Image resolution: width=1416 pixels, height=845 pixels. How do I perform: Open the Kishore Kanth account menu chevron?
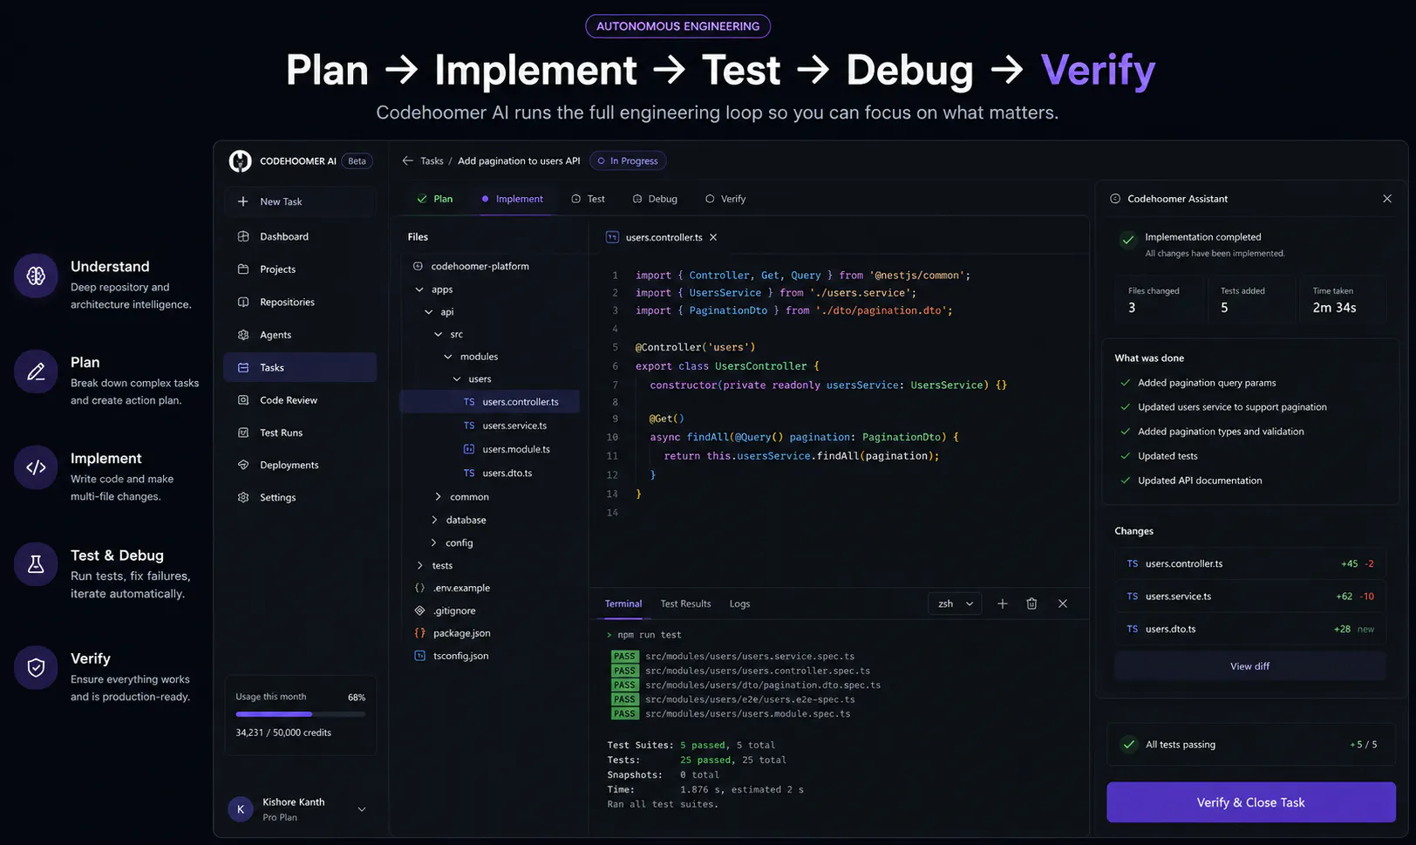click(362, 809)
